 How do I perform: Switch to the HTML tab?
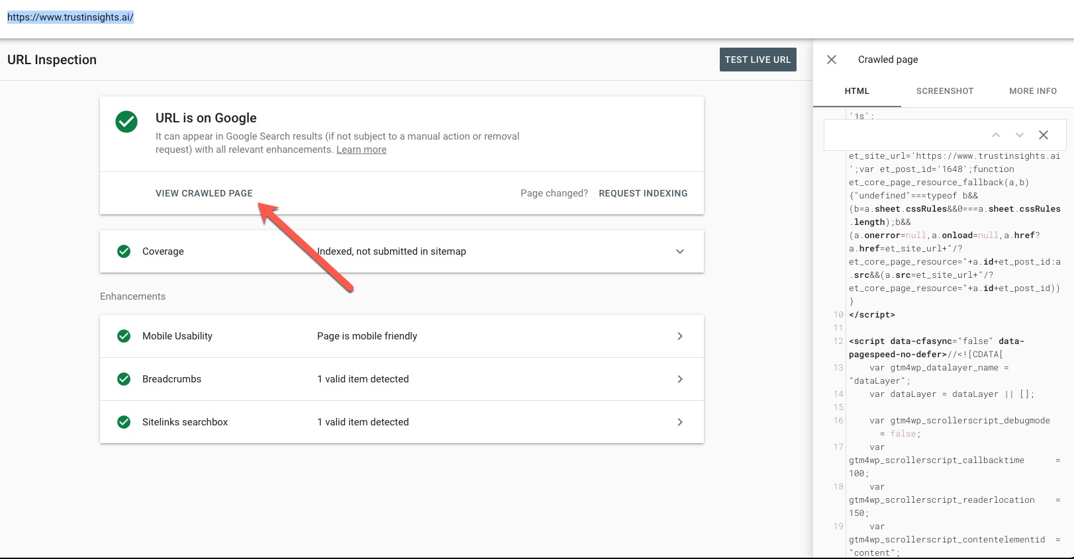[857, 91]
